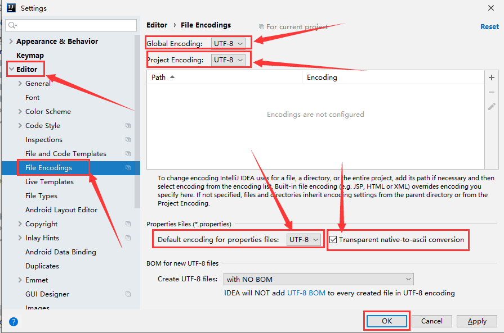The width and height of the screenshot is (504, 333).
Task: Click the remove path minus icon
Action: pyautogui.click(x=492, y=92)
